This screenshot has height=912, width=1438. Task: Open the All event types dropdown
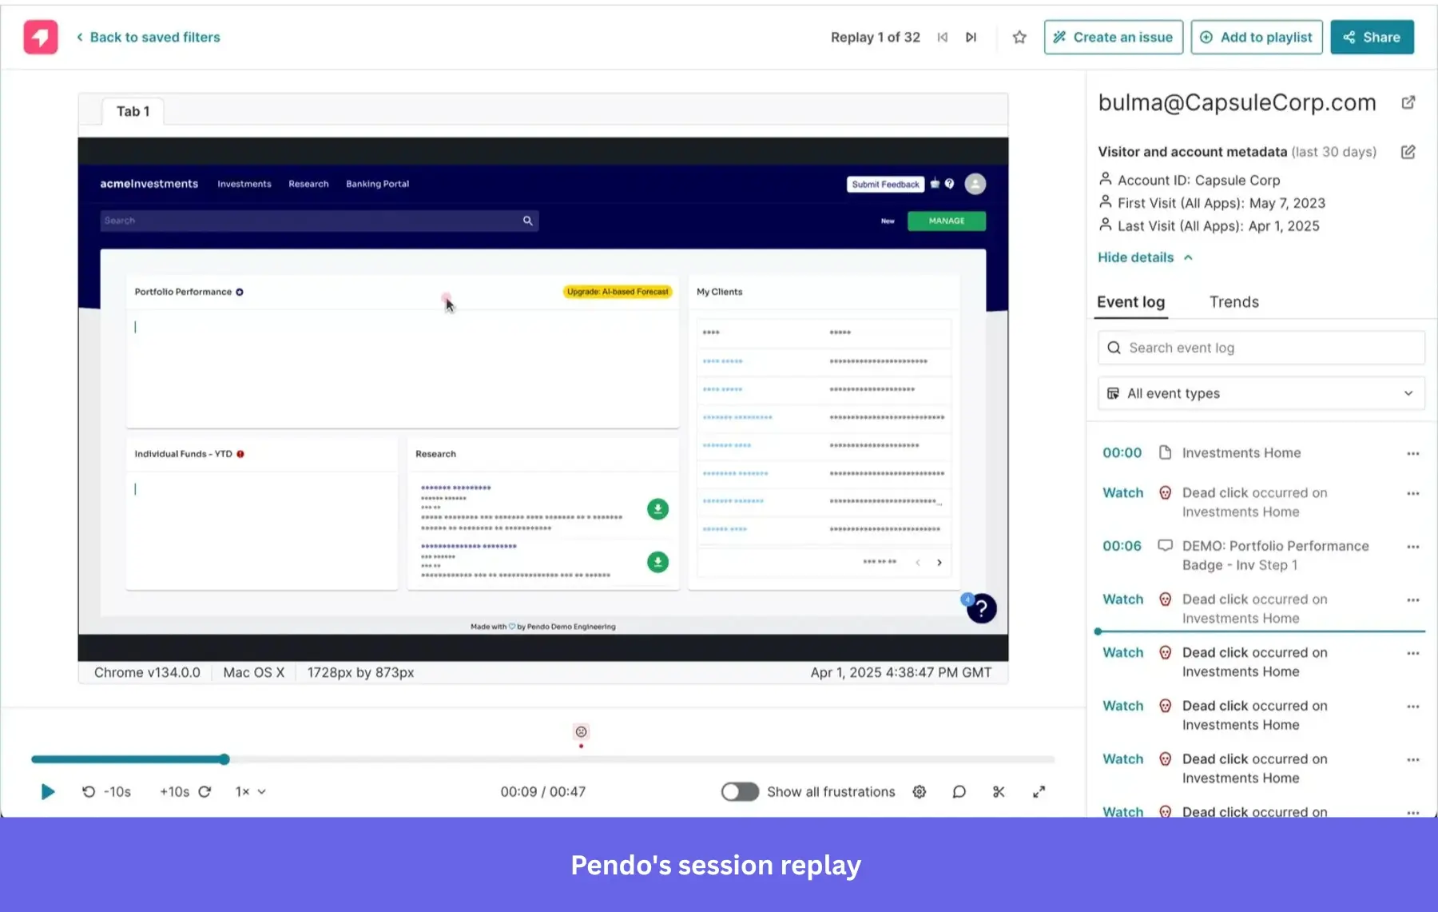coord(1260,393)
